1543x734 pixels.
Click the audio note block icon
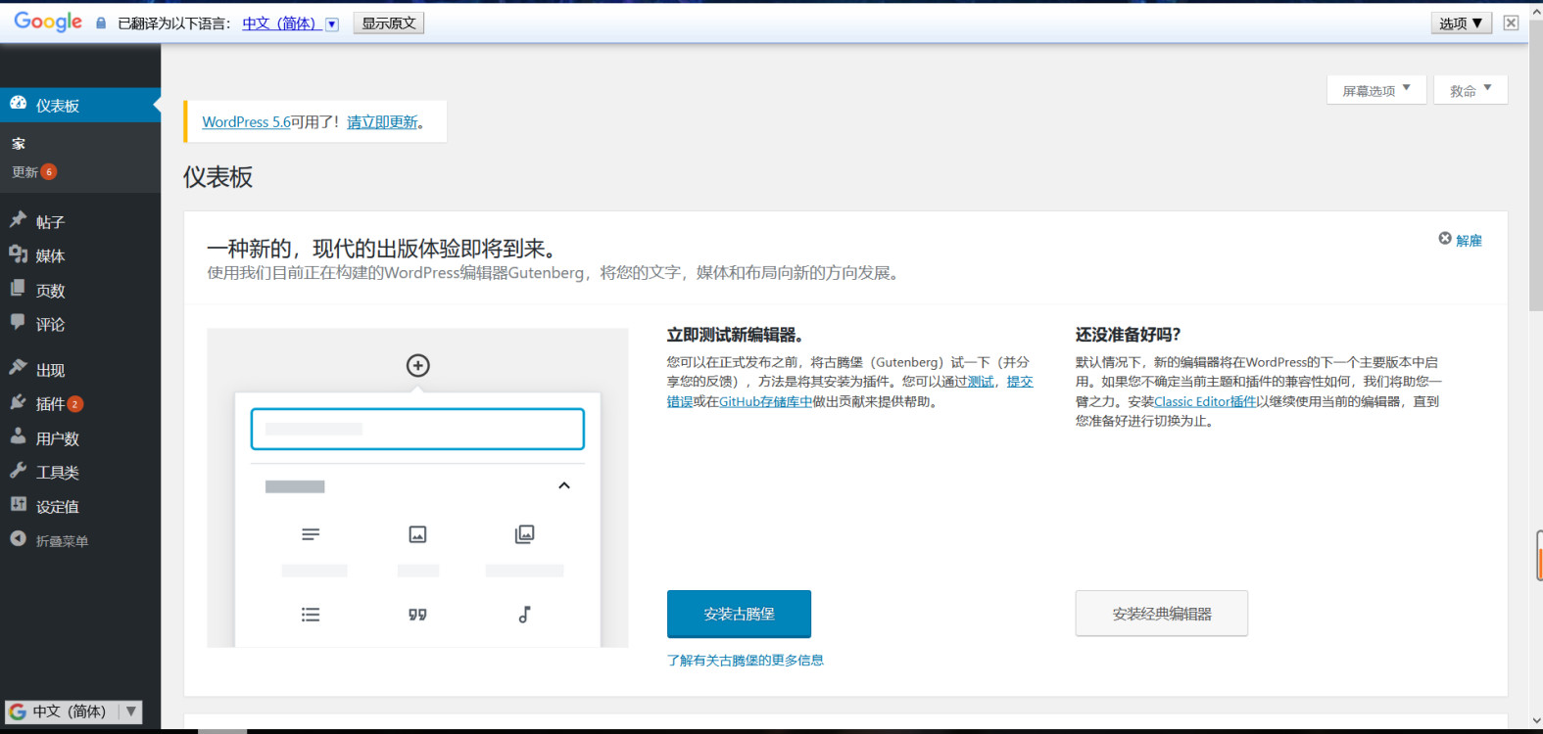pyautogui.click(x=525, y=615)
